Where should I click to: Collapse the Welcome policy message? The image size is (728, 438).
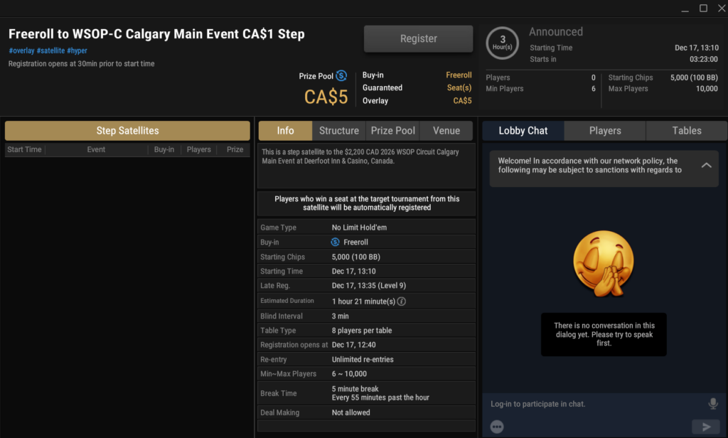706,165
